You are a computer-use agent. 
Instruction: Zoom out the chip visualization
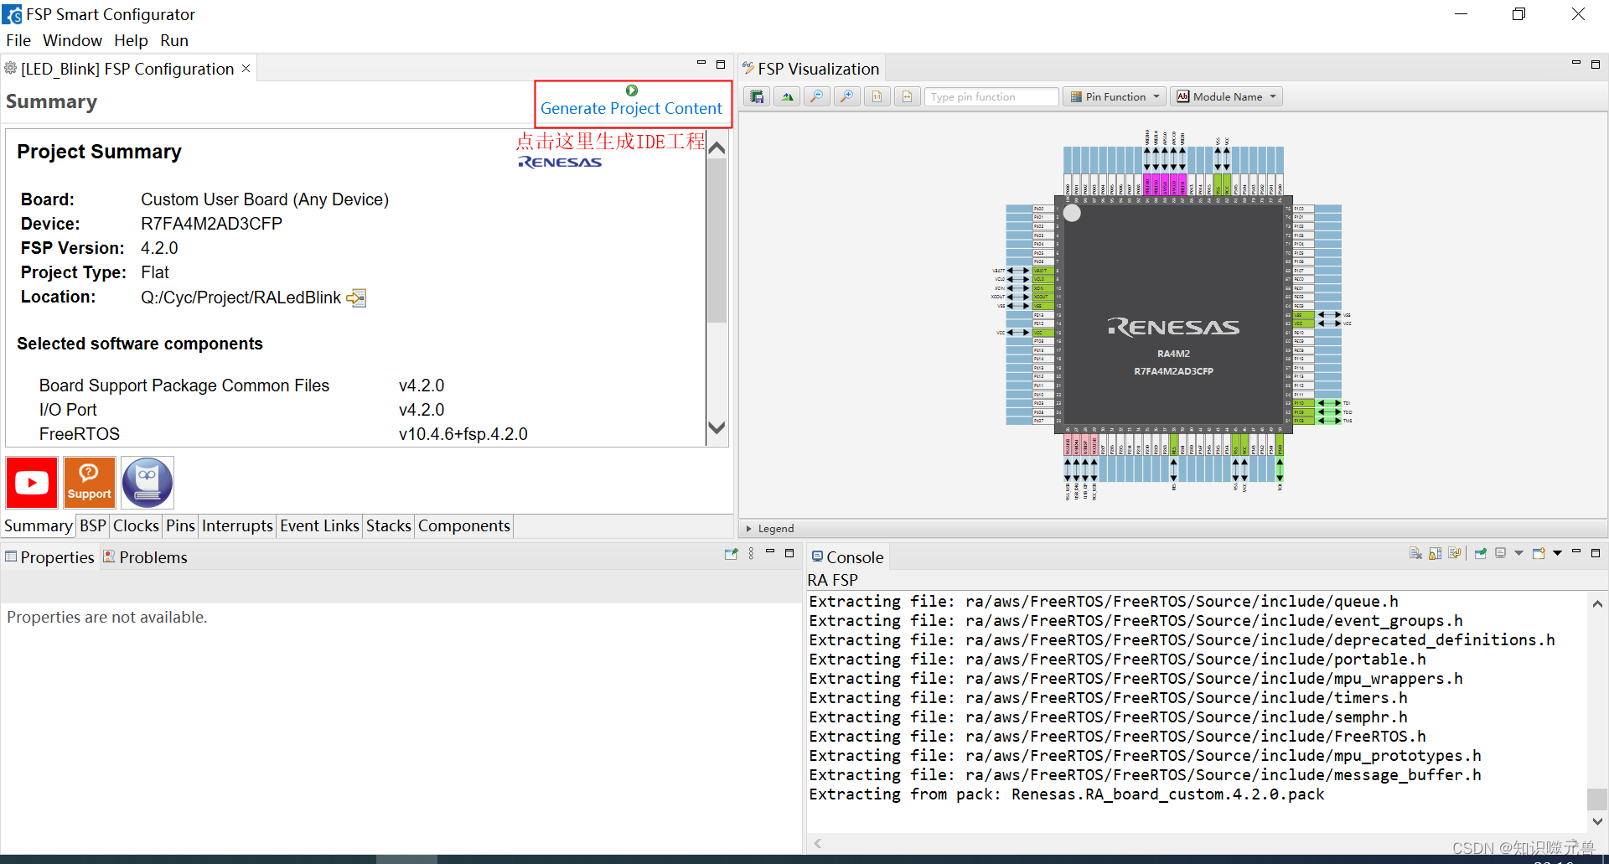point(816,97)
